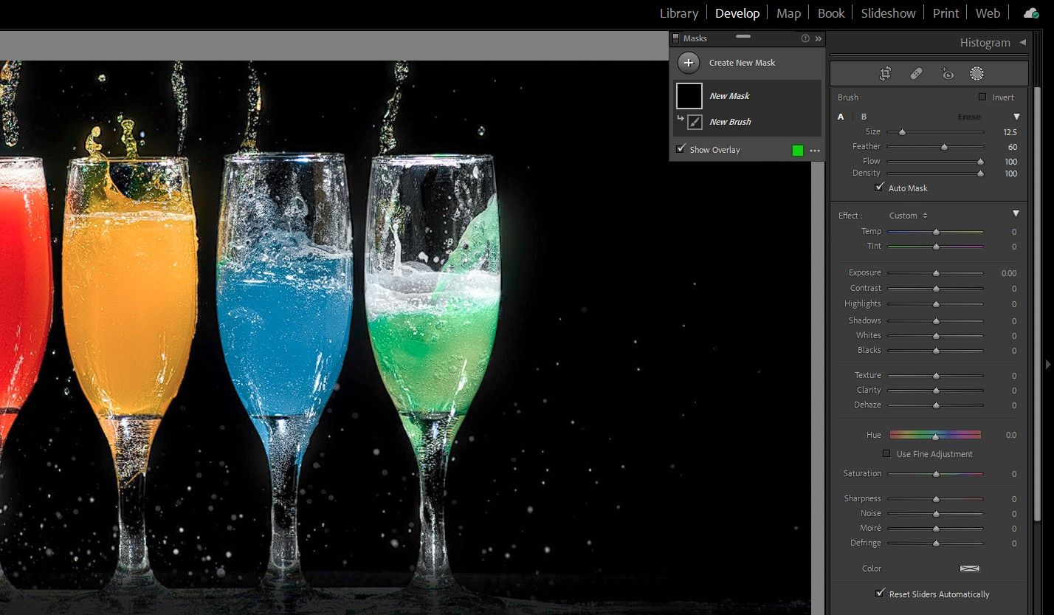Image resolution: width=1054 pixels, height=615 pixels.
Task: Click the Feather value 60
Action: [x=1011, y=147]
